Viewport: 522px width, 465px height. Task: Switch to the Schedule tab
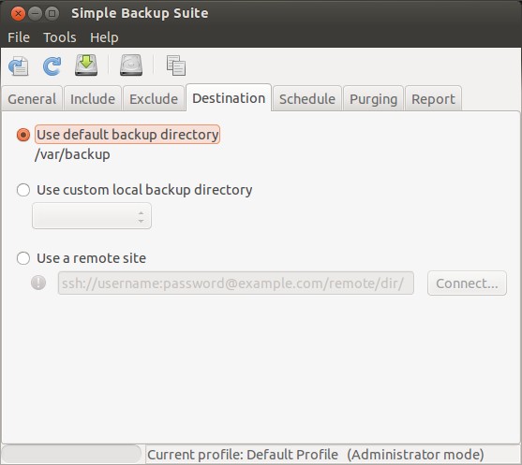click(x=307, y=99)
